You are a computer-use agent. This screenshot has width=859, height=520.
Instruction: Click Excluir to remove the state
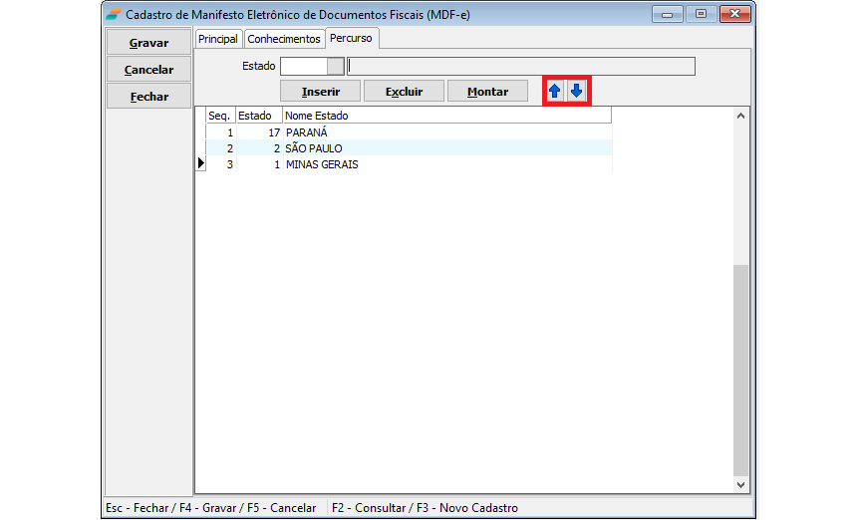pos(404,92)
